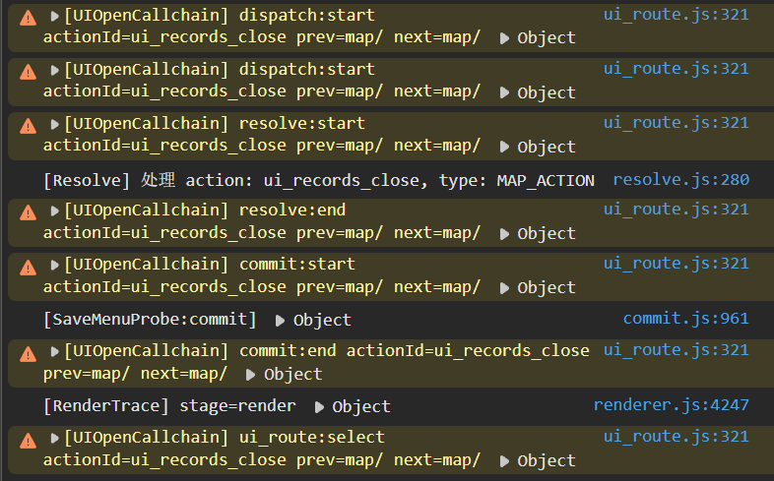Click 'type: MAP_ACTION' text in Resolve line
Screen dimensions: 774x481
click(516, 181)
